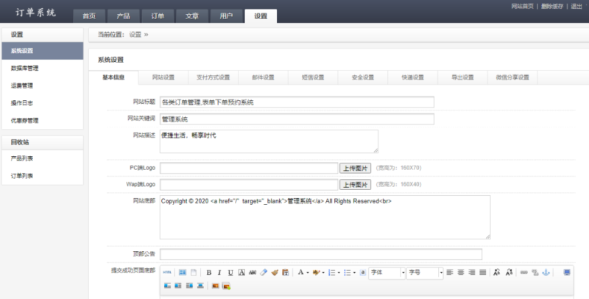Image resolution: width=589 pixels, height=299 pixels.
Task: Toggle underline formatting
Action: click(230, 272)
